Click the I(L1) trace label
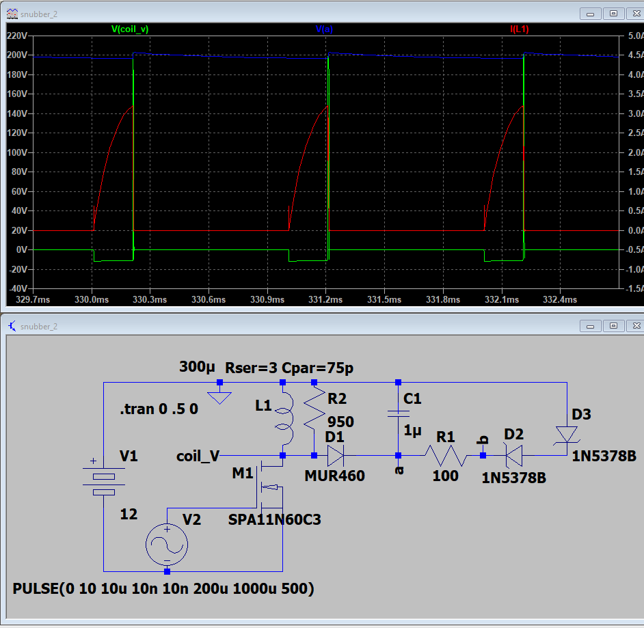 pyautogui.click(x=519, y=29)
